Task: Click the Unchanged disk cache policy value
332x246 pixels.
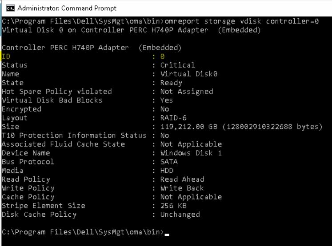Action: 180,215
